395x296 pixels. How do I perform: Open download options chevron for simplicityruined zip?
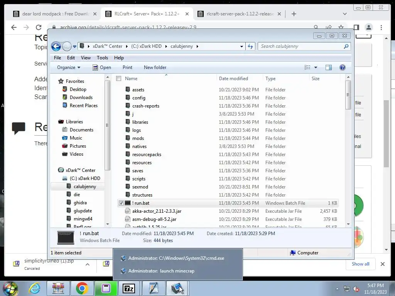(88, 264)
